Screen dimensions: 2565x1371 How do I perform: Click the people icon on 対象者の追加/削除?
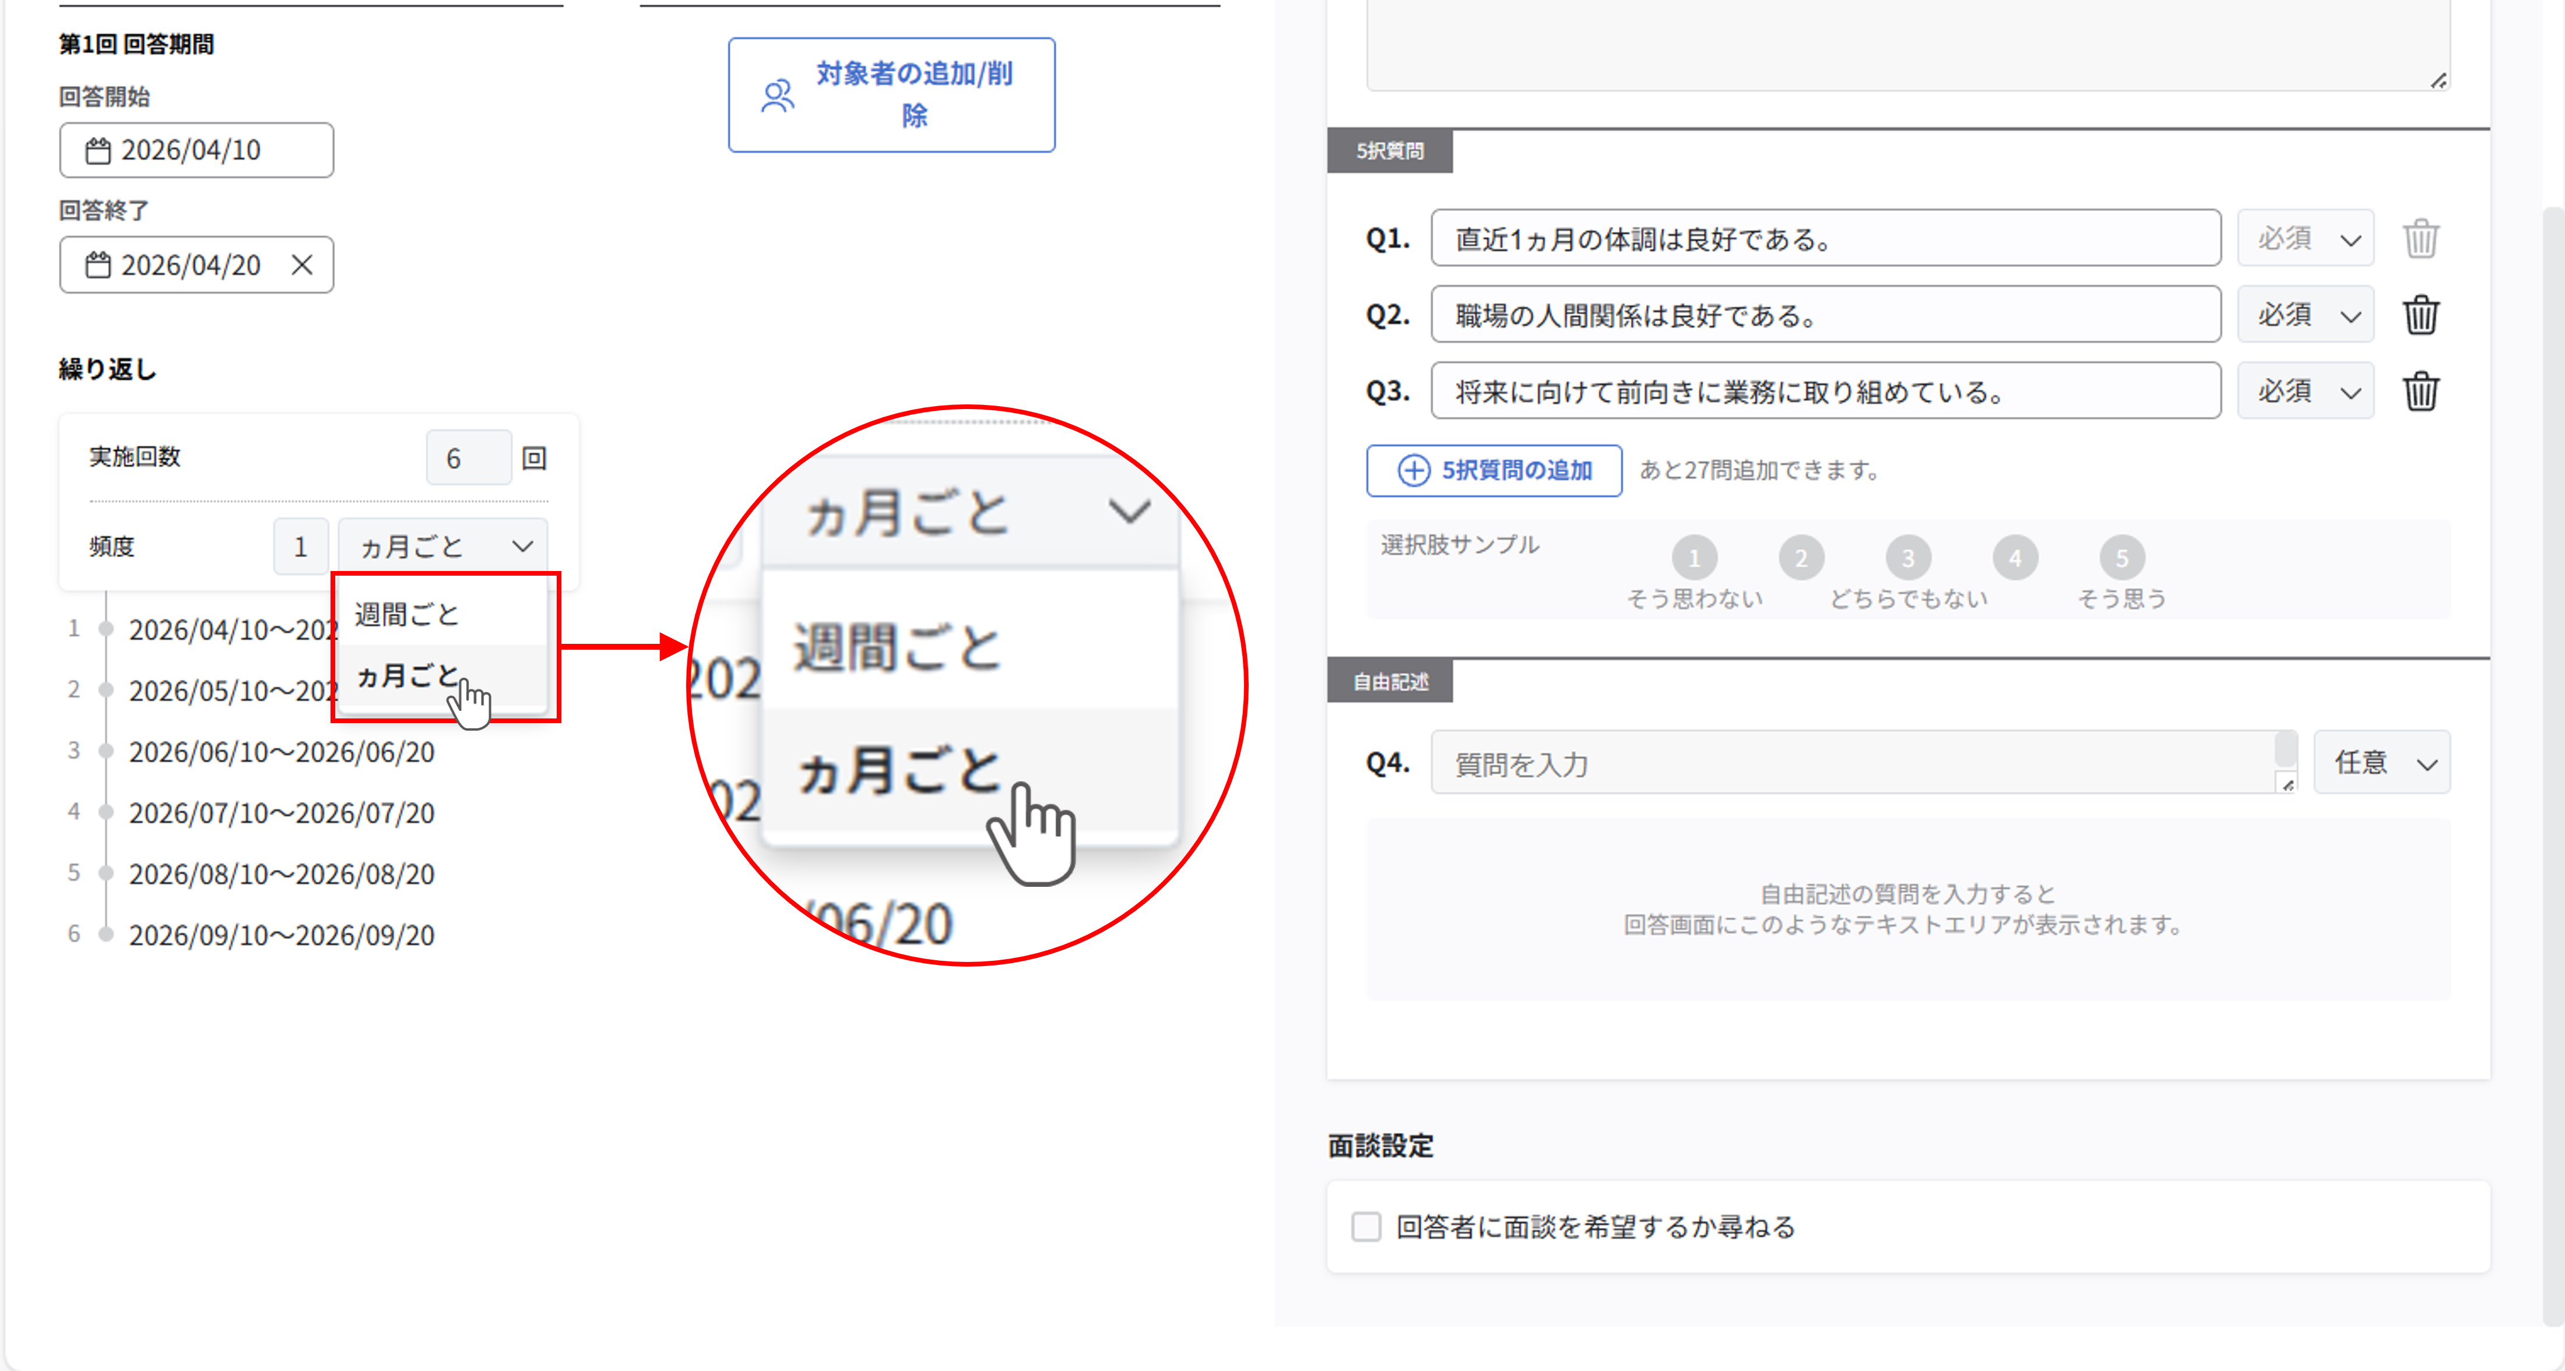[776, 94]
